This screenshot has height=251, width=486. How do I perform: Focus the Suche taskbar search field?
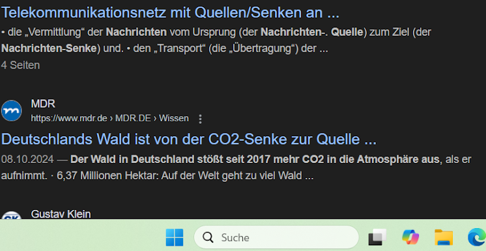(x=276, y=237)
